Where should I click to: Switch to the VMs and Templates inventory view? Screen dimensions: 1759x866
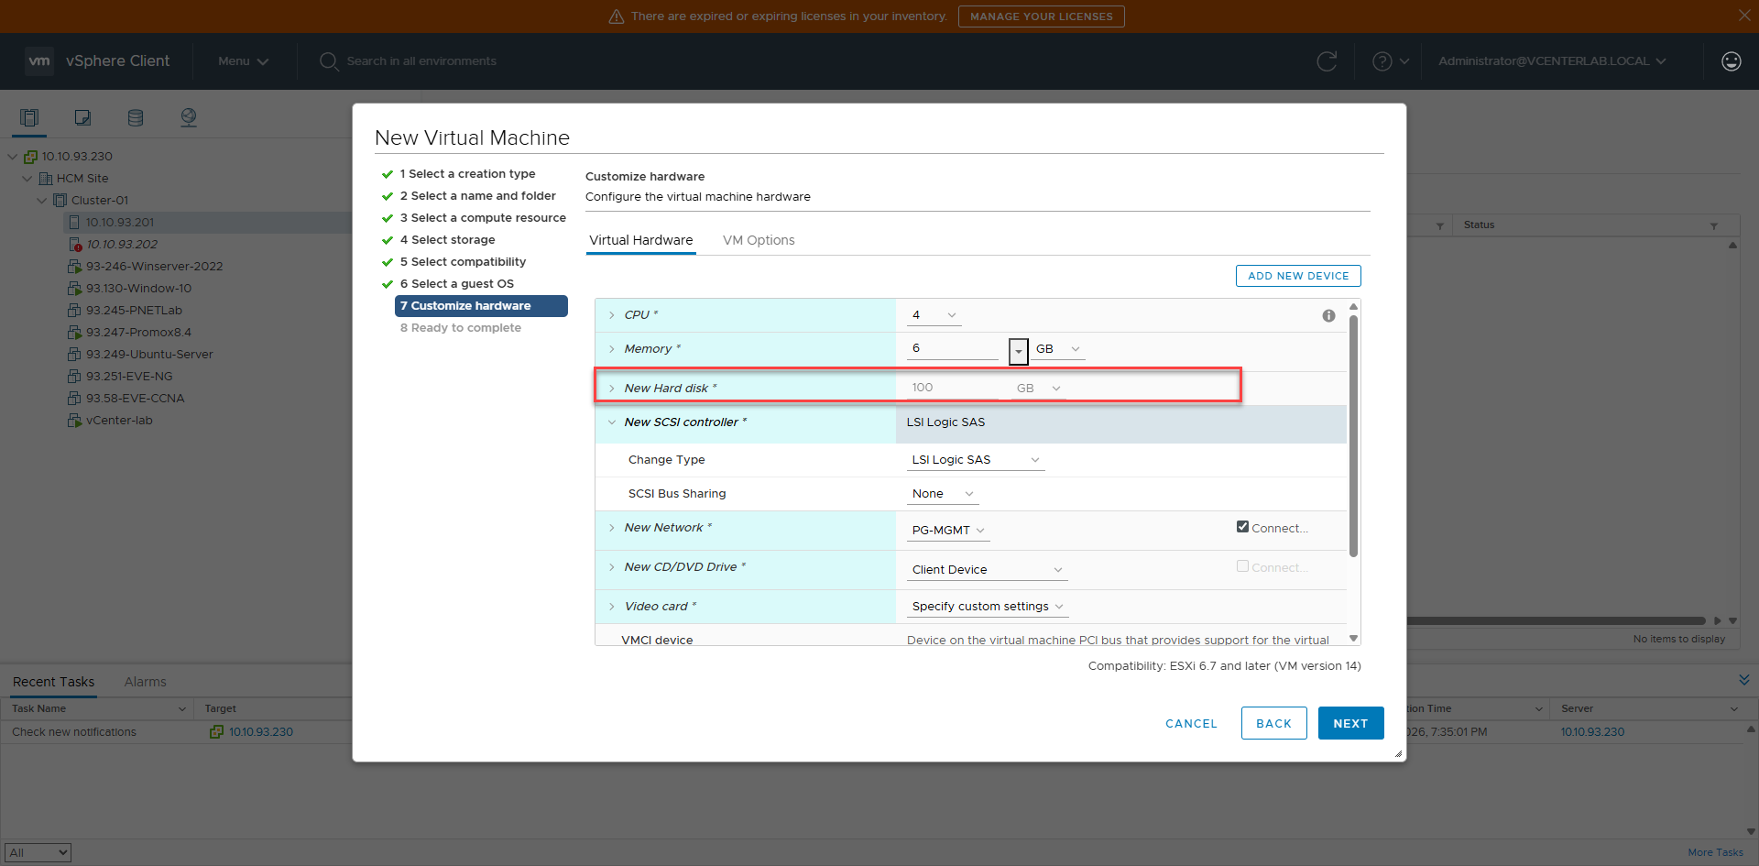coord(82,117)
